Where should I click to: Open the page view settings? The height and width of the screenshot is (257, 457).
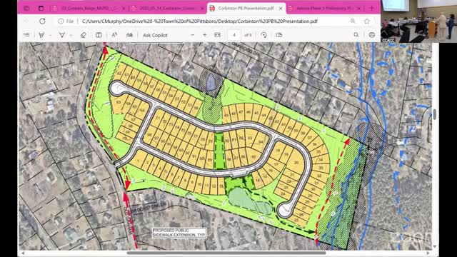tap(279, 35)
